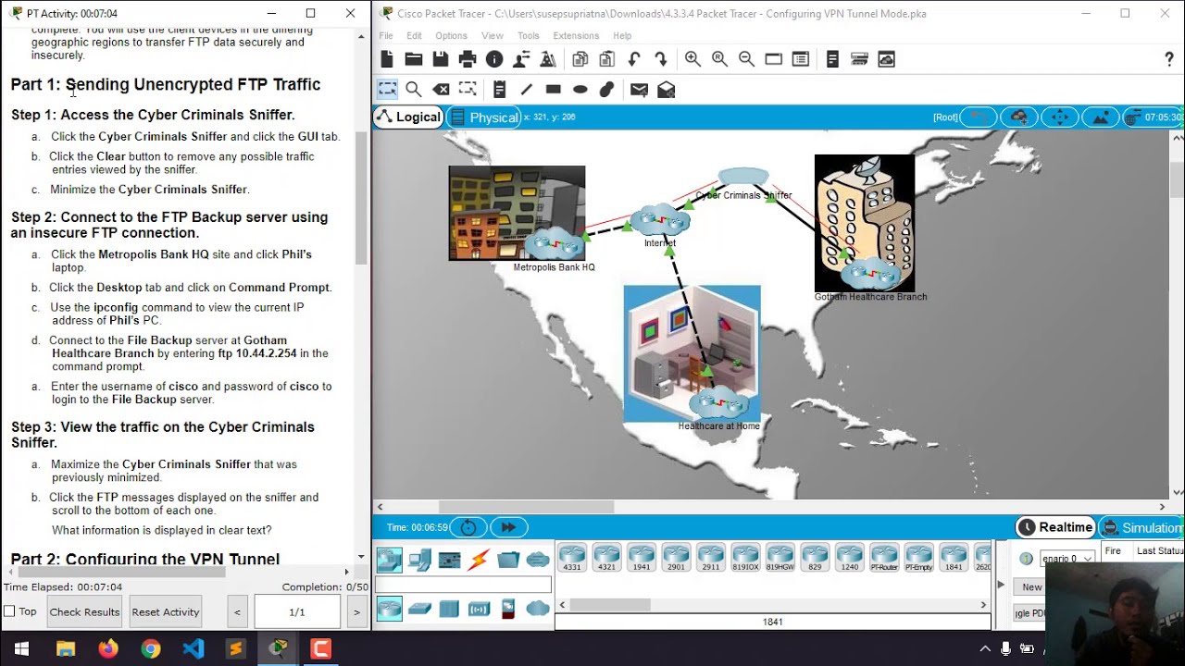Add a Complex PDU open envelope
The width and height of the screenshot is (1185, 666).
(x=667, y=90)
